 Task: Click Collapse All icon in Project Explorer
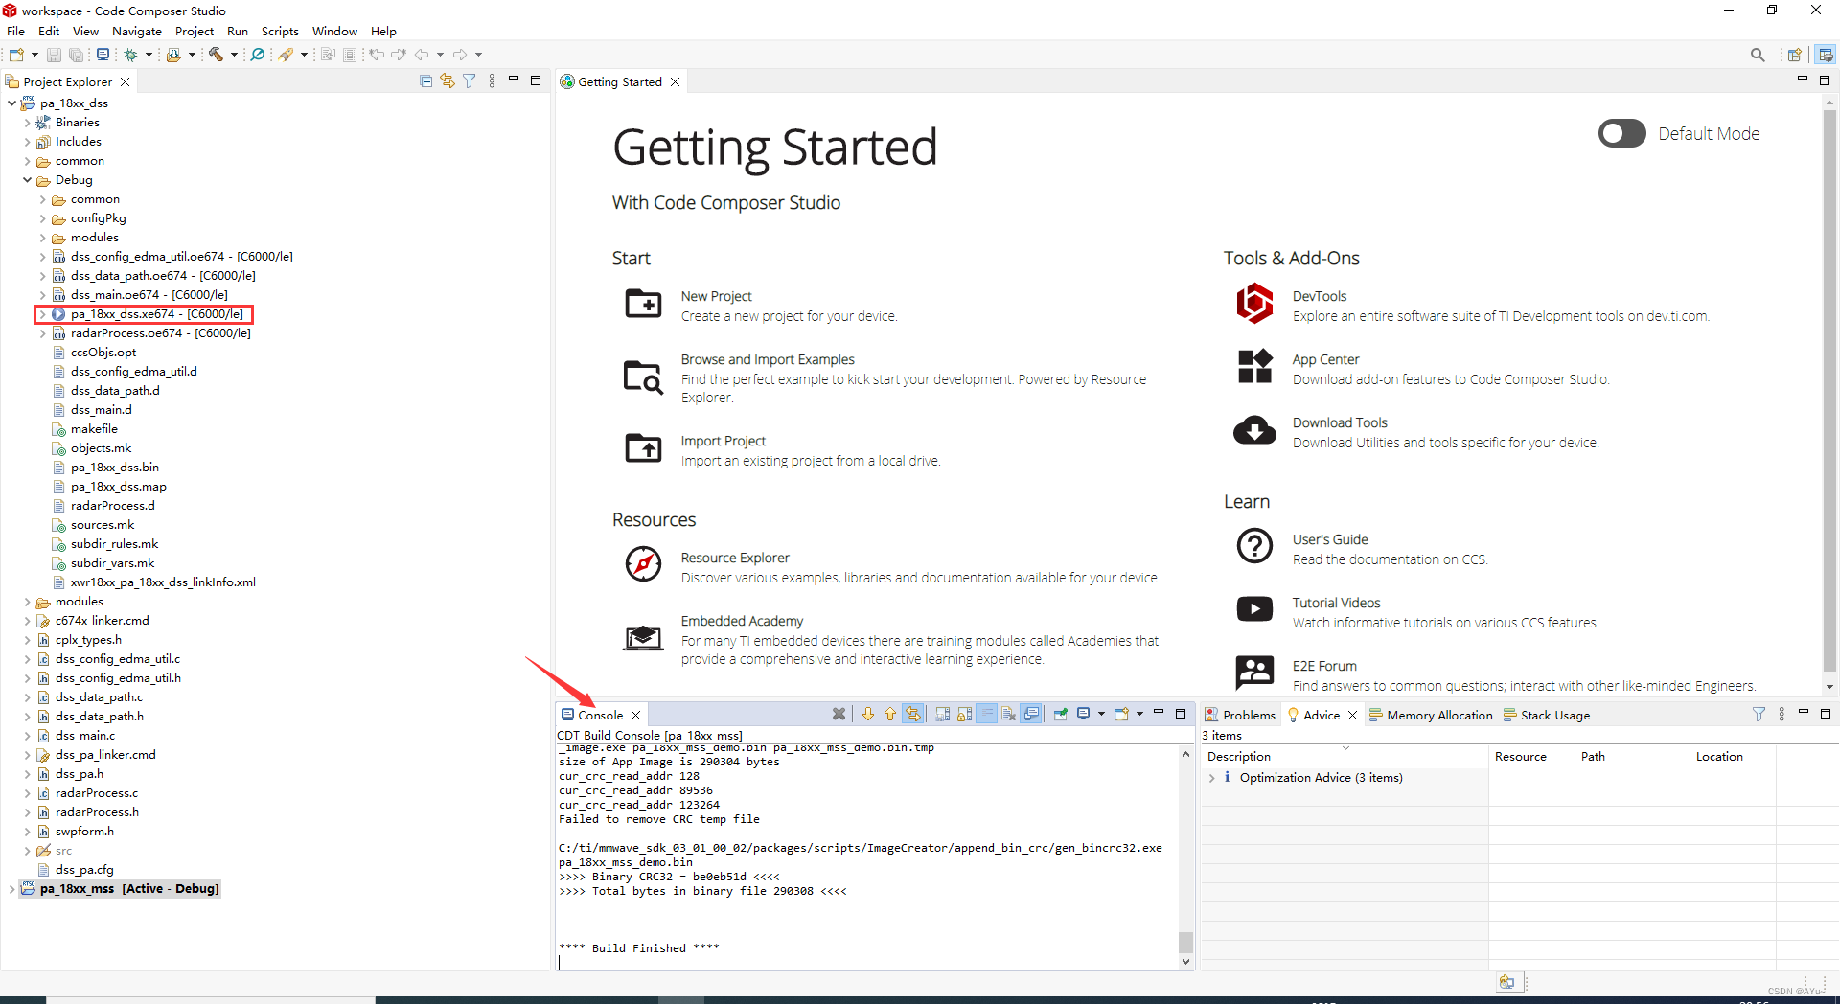click(426, 81)
